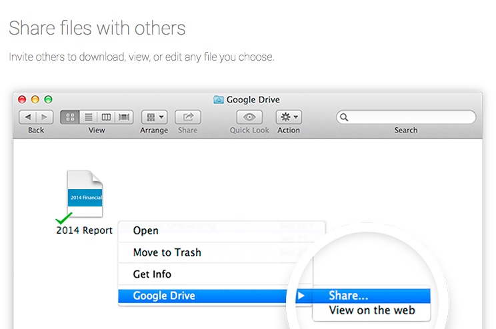
Task: Click inside the Search field
Action: pos(406,117)
